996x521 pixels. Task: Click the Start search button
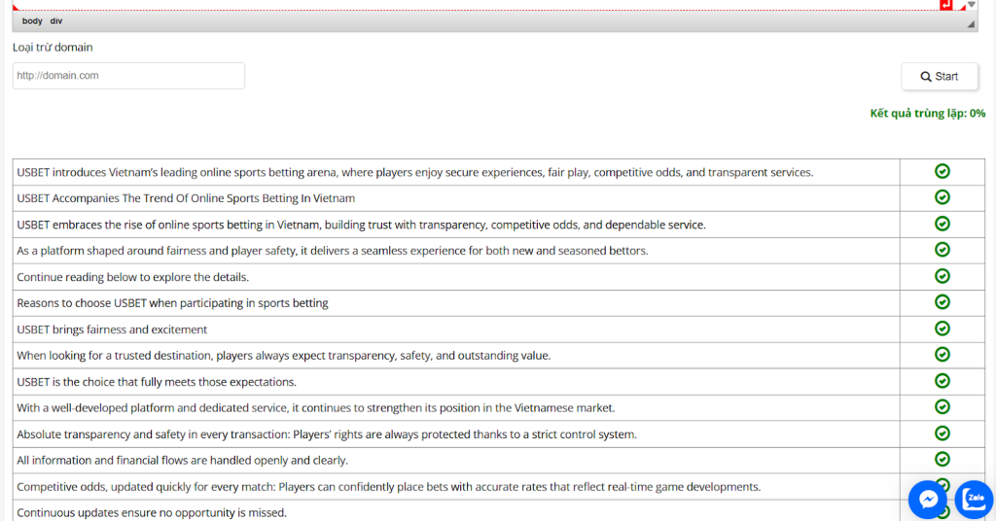[940, 76]
